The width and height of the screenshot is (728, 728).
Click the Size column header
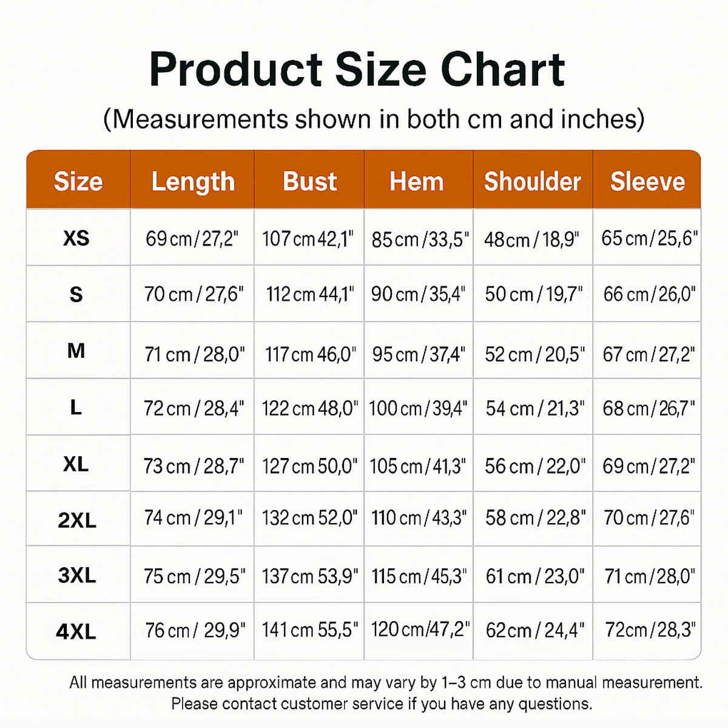pos(78,181)
